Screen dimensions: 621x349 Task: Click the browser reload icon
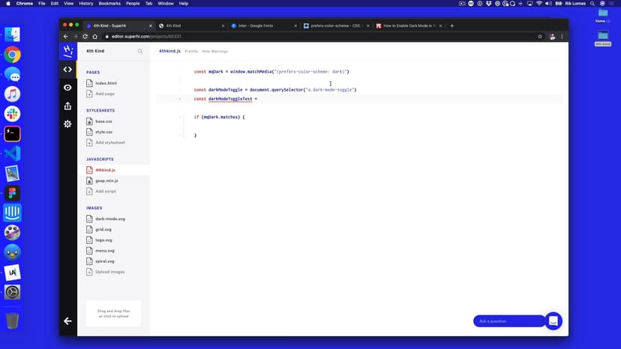[85, 37]
